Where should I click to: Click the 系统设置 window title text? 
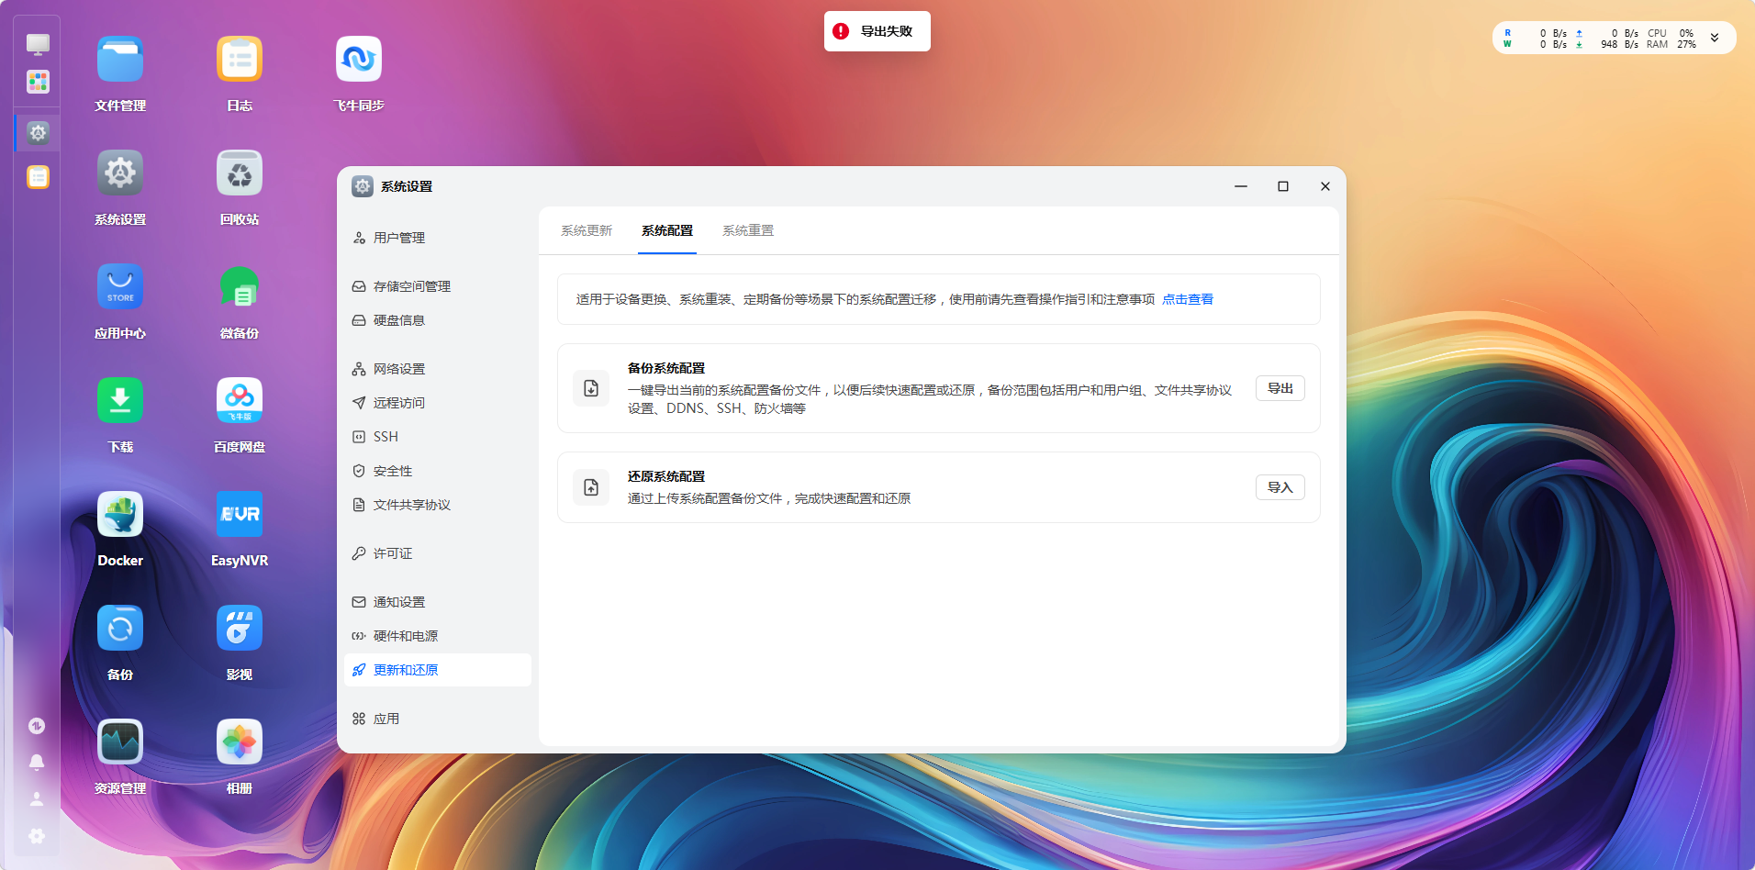pos(407,186)
